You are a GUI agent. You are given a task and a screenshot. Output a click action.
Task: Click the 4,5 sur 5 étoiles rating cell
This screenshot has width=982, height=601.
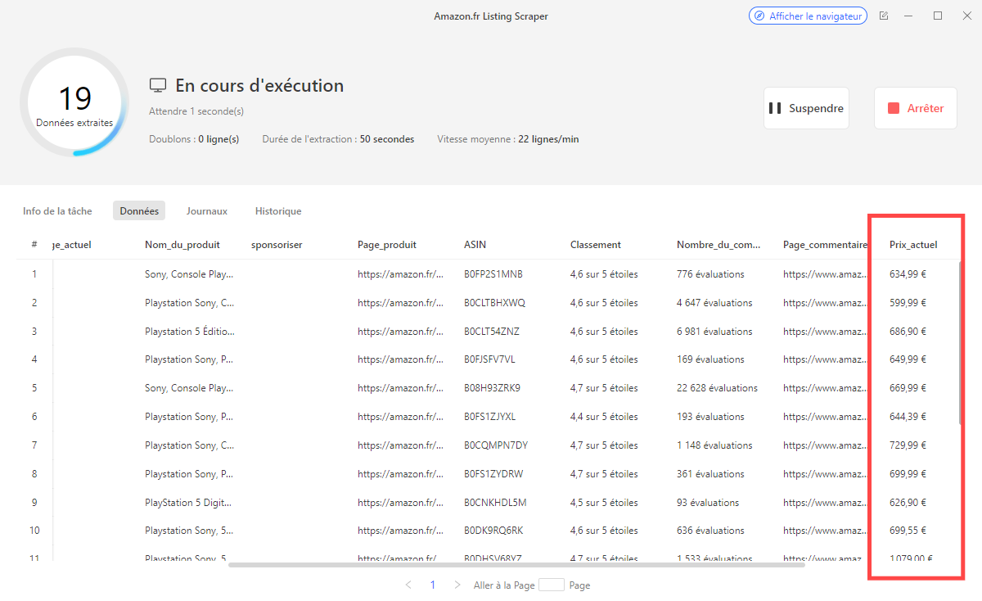pos(604,503)
